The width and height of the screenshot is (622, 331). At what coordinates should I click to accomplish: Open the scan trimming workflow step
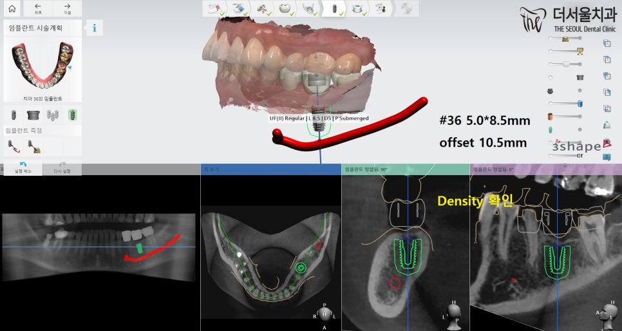[x=262, y=8]
